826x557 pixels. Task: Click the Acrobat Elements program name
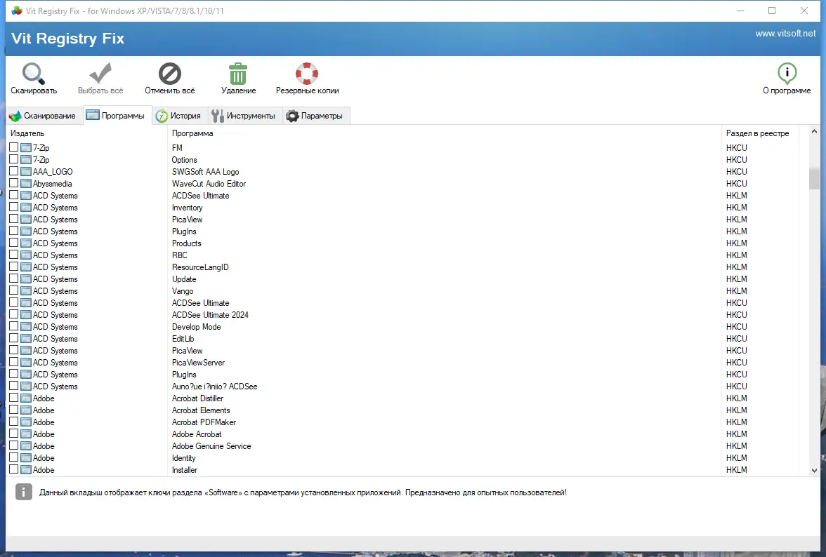(x=201, y=410)
